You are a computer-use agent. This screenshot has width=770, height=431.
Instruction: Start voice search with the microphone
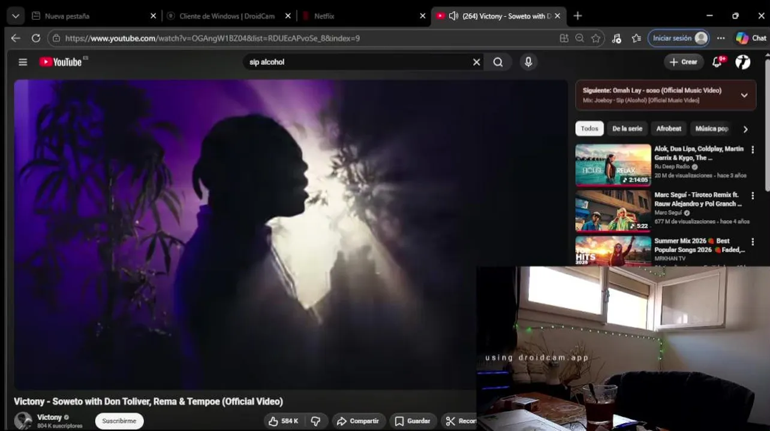[528, 62]
